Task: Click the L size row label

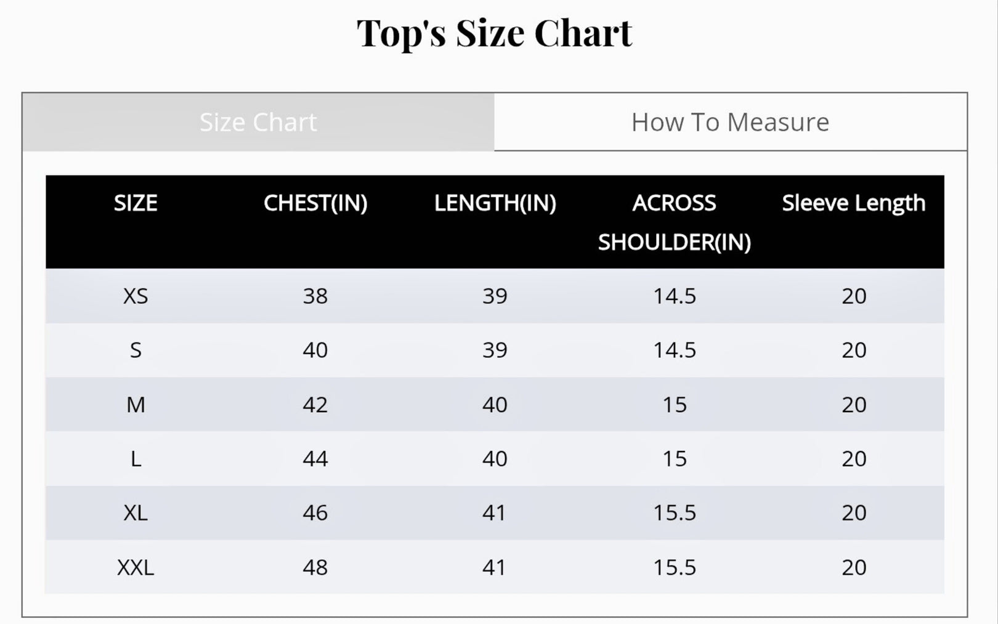Action: pyautogui.click(x=136, y=459)
